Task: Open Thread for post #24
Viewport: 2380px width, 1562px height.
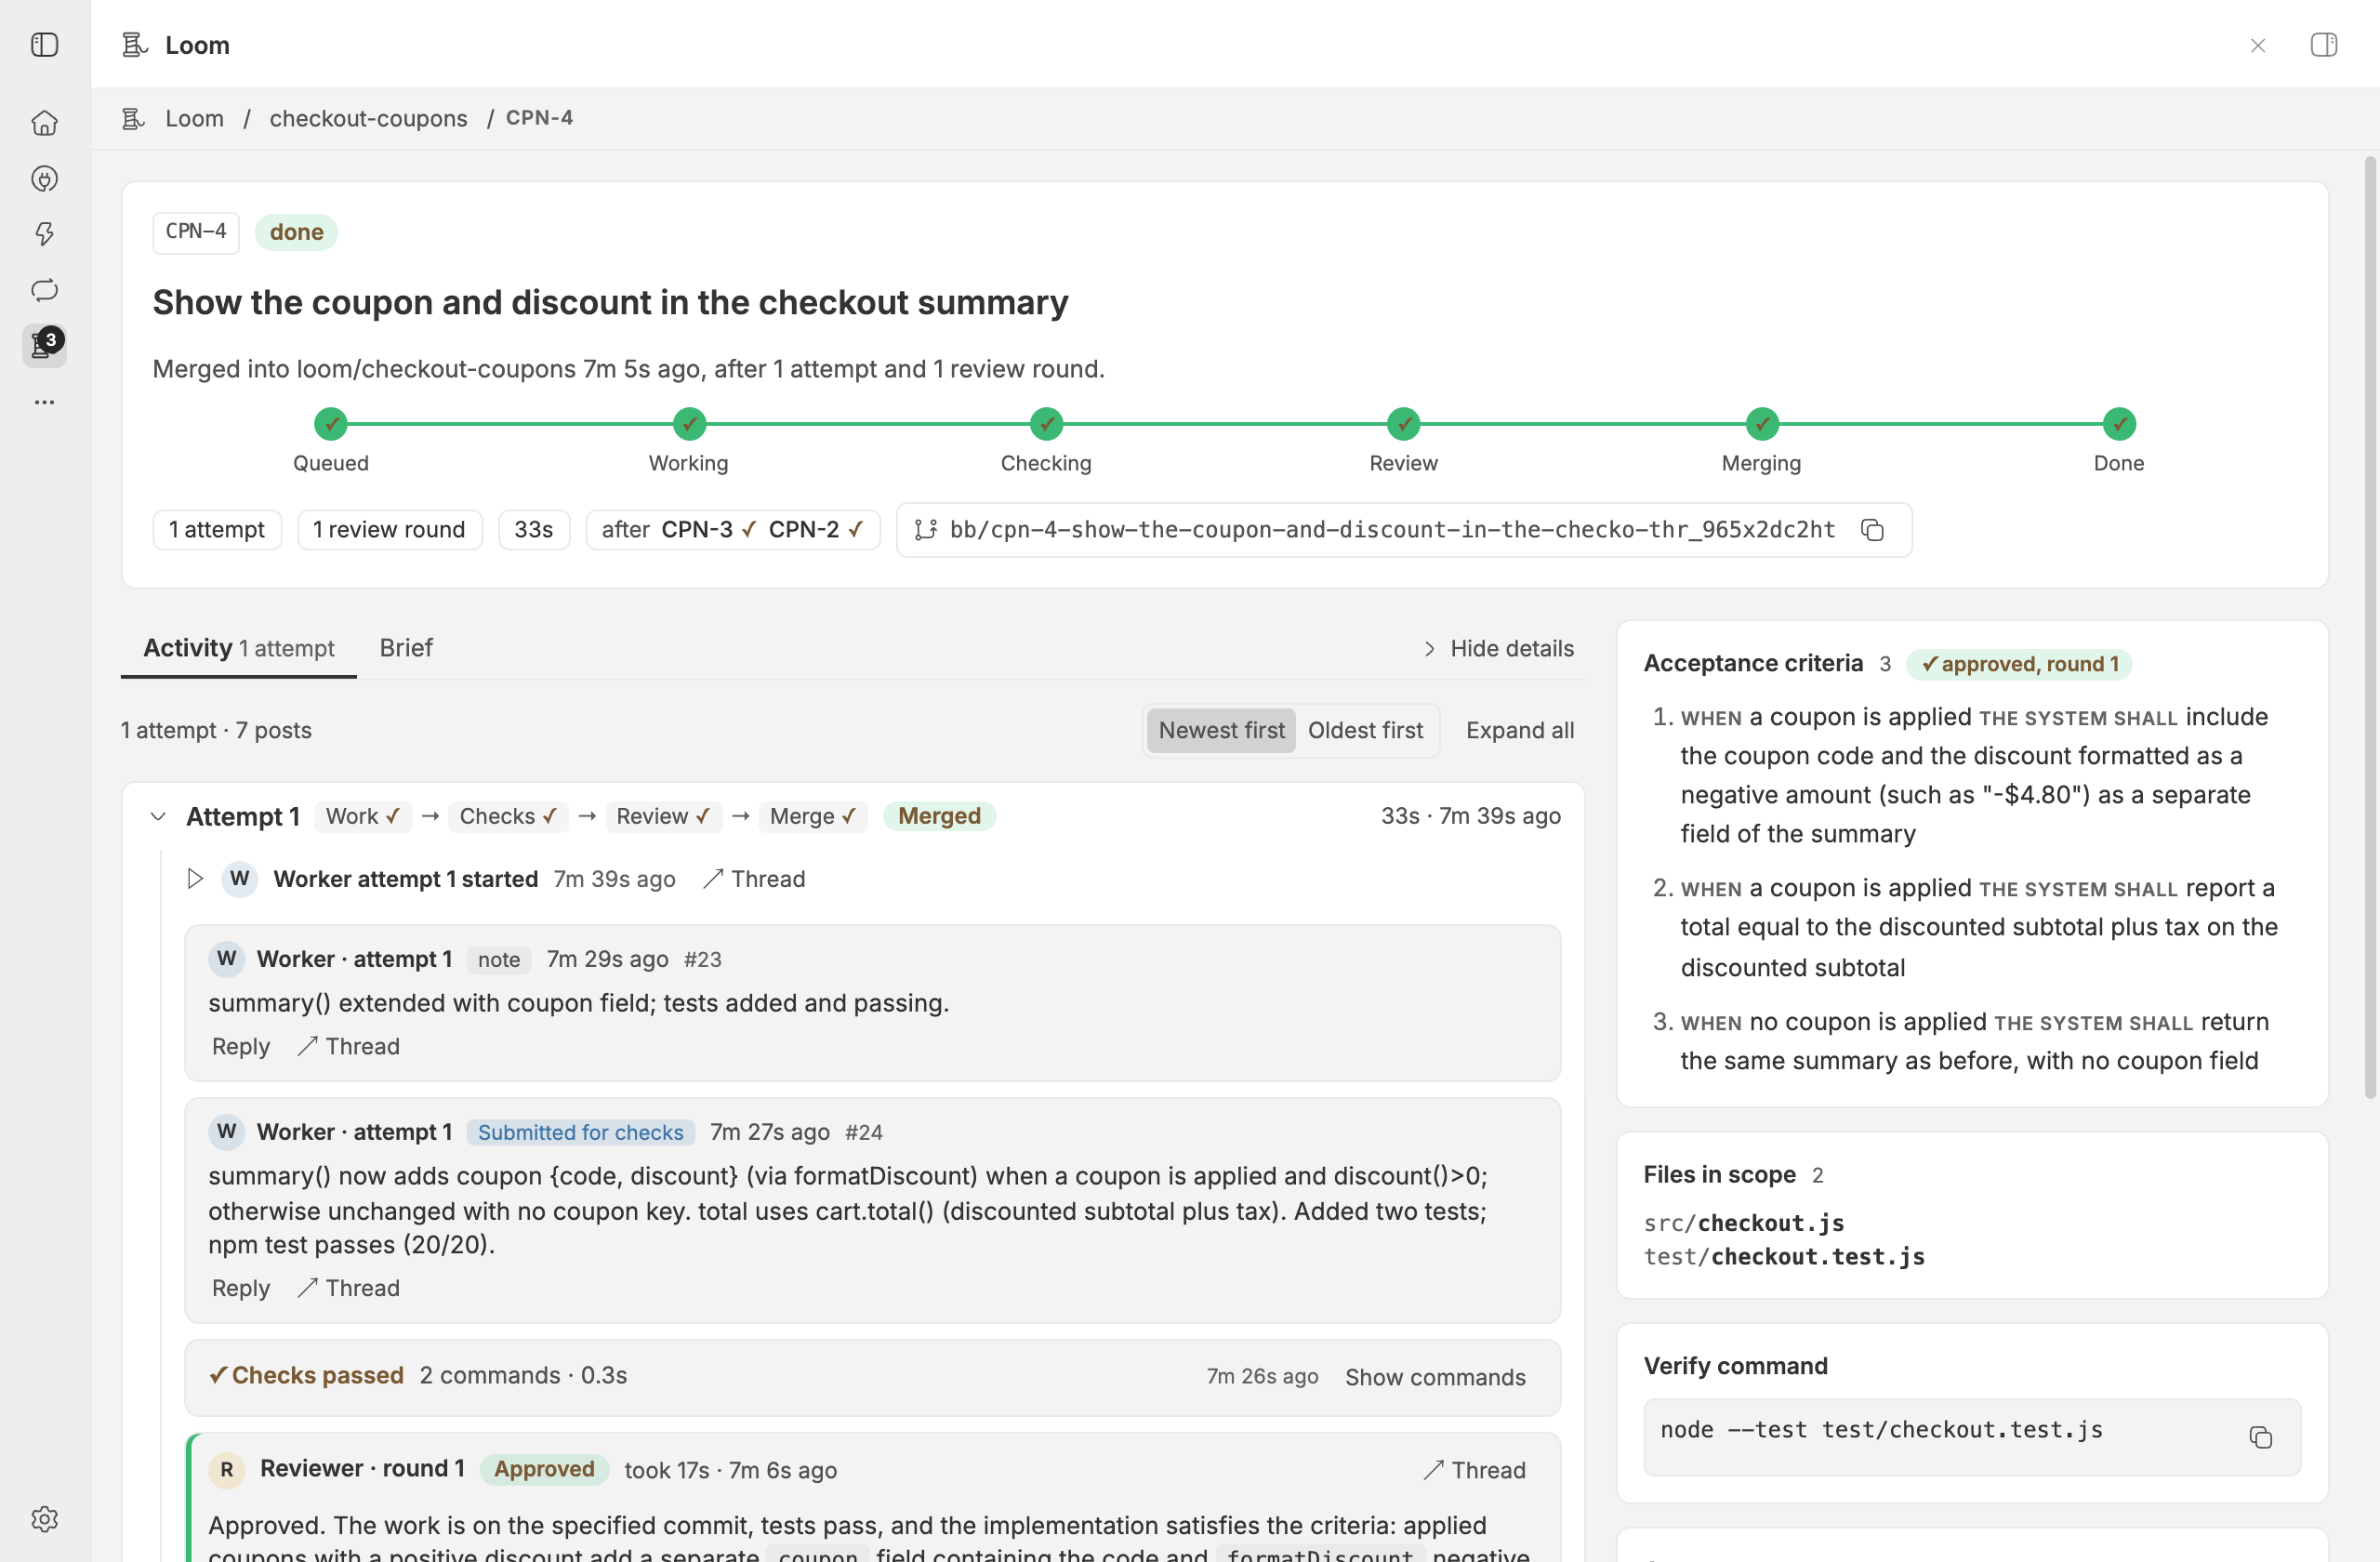Action: pos(349,1288)
